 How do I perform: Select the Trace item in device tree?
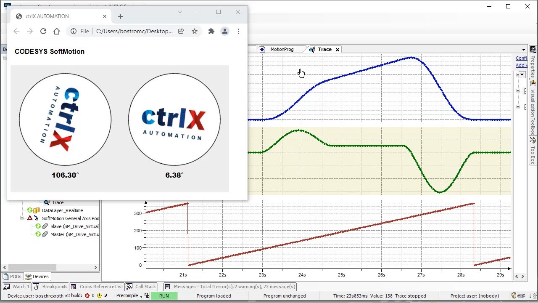[x=58, y=202]
